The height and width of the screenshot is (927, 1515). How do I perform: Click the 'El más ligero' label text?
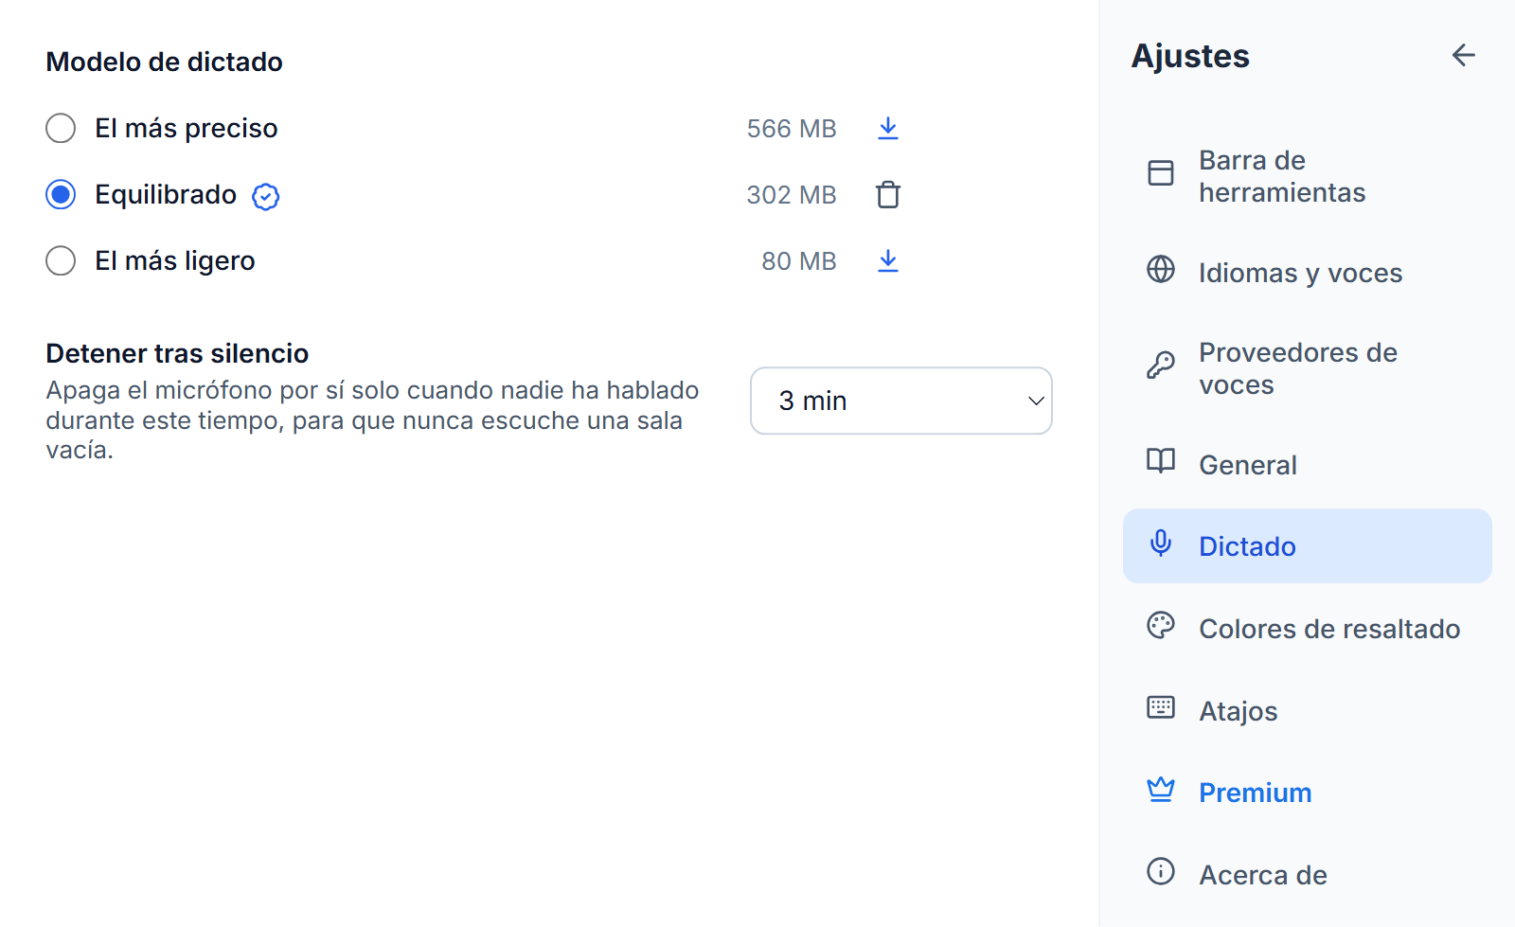click(x=175, y=260)
